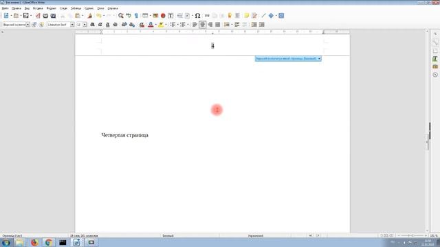Open the Таблица menu

click(76, 8)
